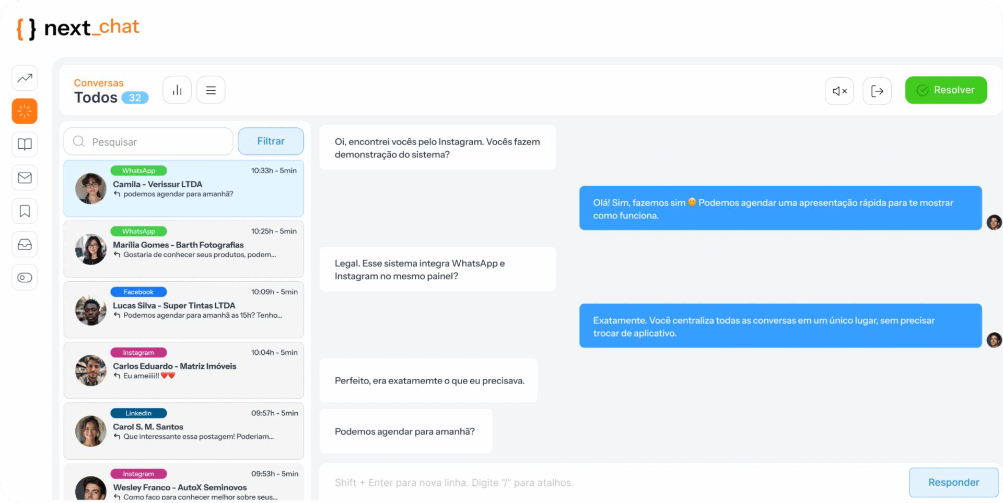Screen dimensions: 1003x503
Task: Open Carol S. M. Santos' Linkedin conversation
Action: coord(183,430)
